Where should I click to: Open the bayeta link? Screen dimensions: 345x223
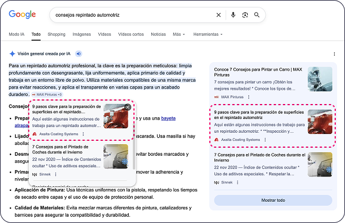tap(168, 118)
